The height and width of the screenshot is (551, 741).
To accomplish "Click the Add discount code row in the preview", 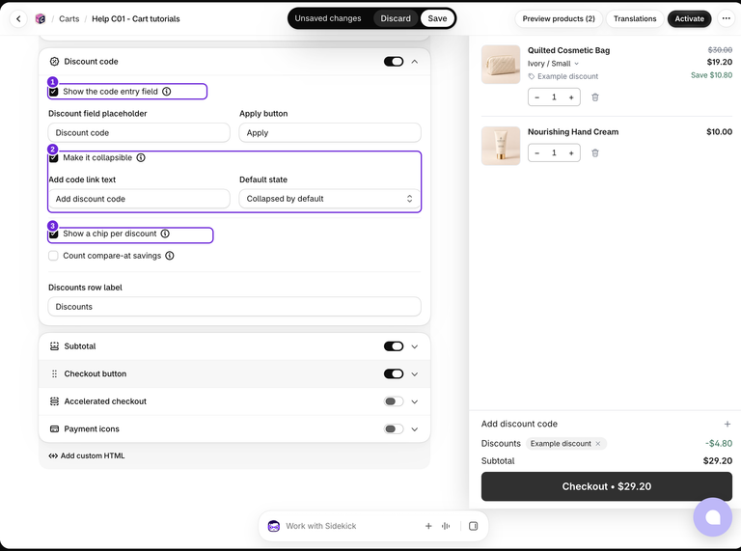I will (606, 425).
